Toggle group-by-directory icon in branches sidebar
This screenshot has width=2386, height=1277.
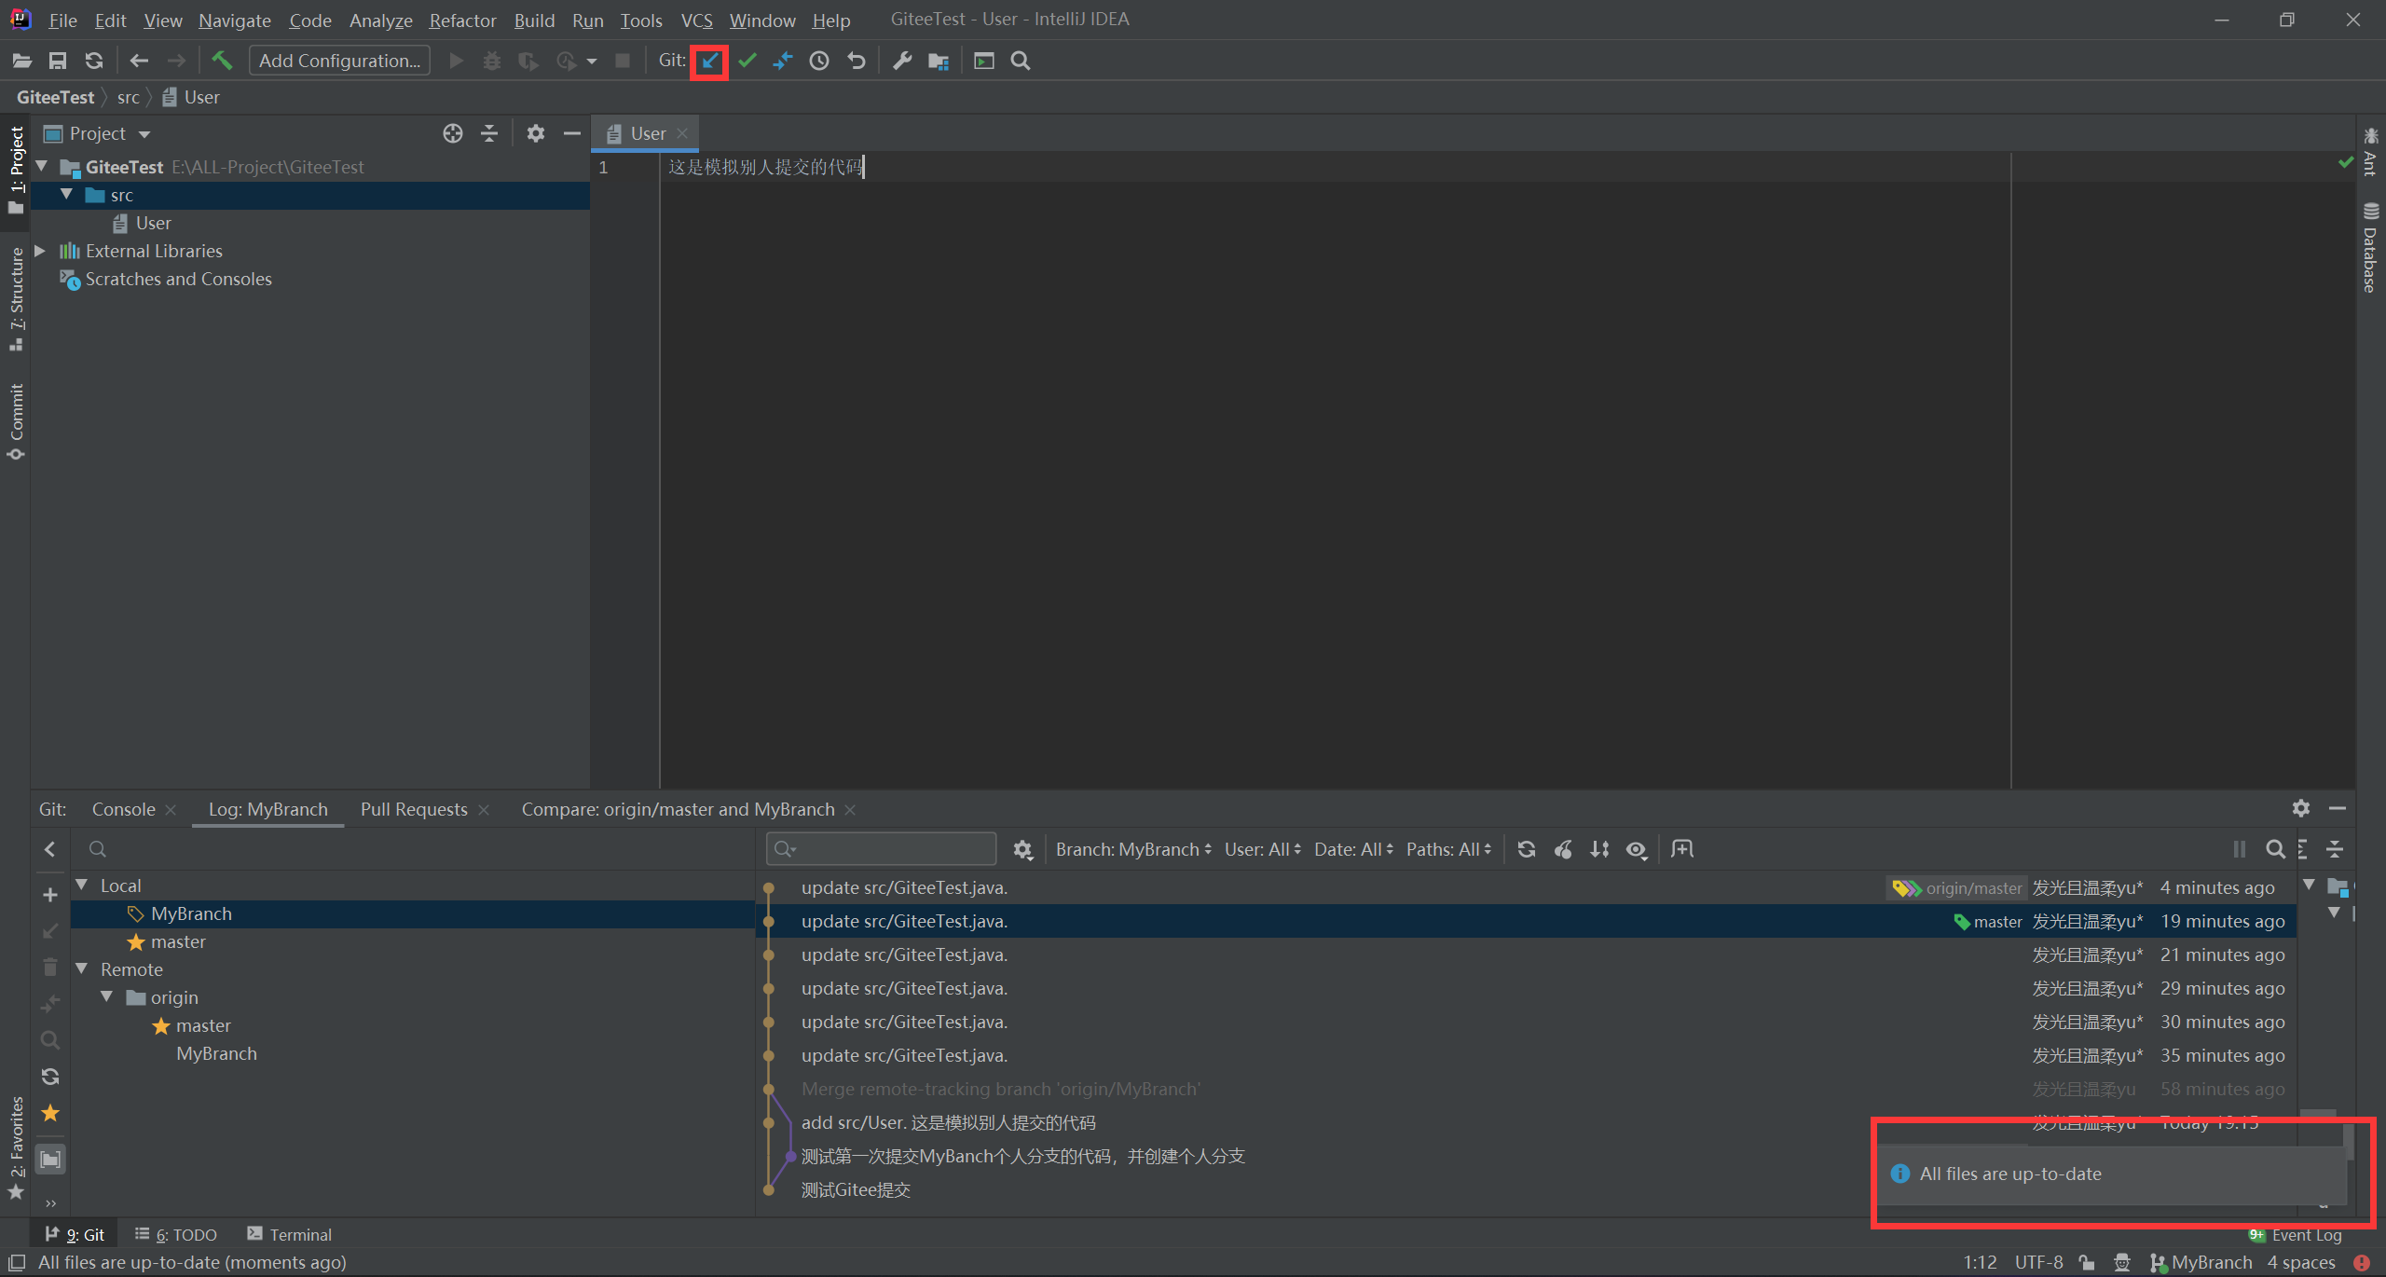(50, 1160)
